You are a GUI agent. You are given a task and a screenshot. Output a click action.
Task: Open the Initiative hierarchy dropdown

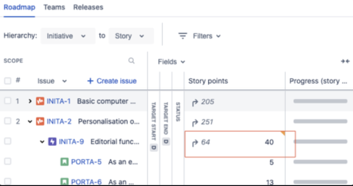pyautogui.click(x=68, y=36)
